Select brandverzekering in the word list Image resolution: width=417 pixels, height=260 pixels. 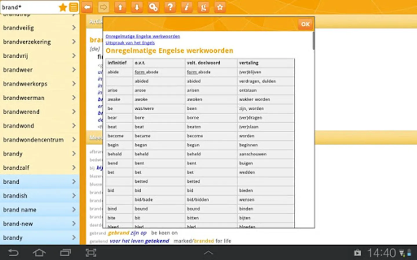point(27,42)
